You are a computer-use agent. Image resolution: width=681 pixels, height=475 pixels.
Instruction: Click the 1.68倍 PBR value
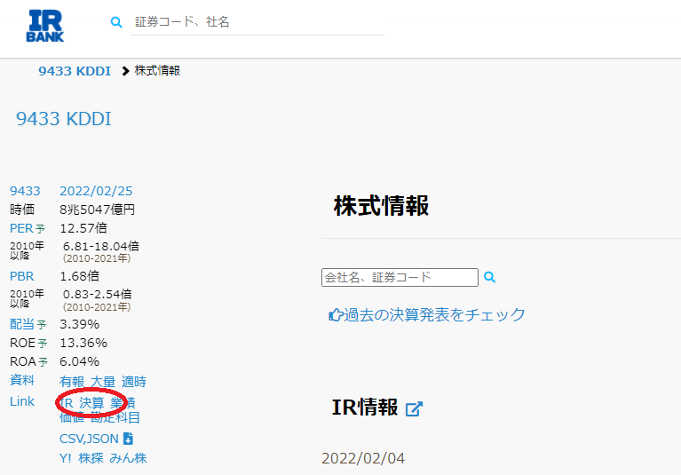80,276
